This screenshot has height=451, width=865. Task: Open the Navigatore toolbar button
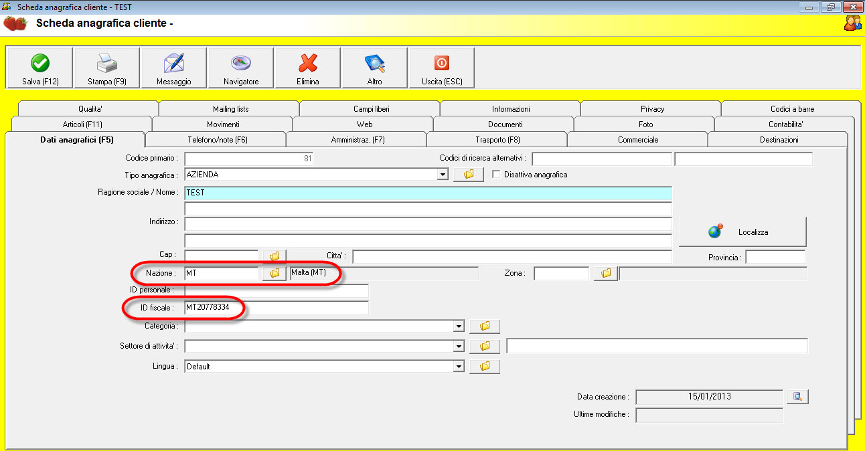click(241, 68)
